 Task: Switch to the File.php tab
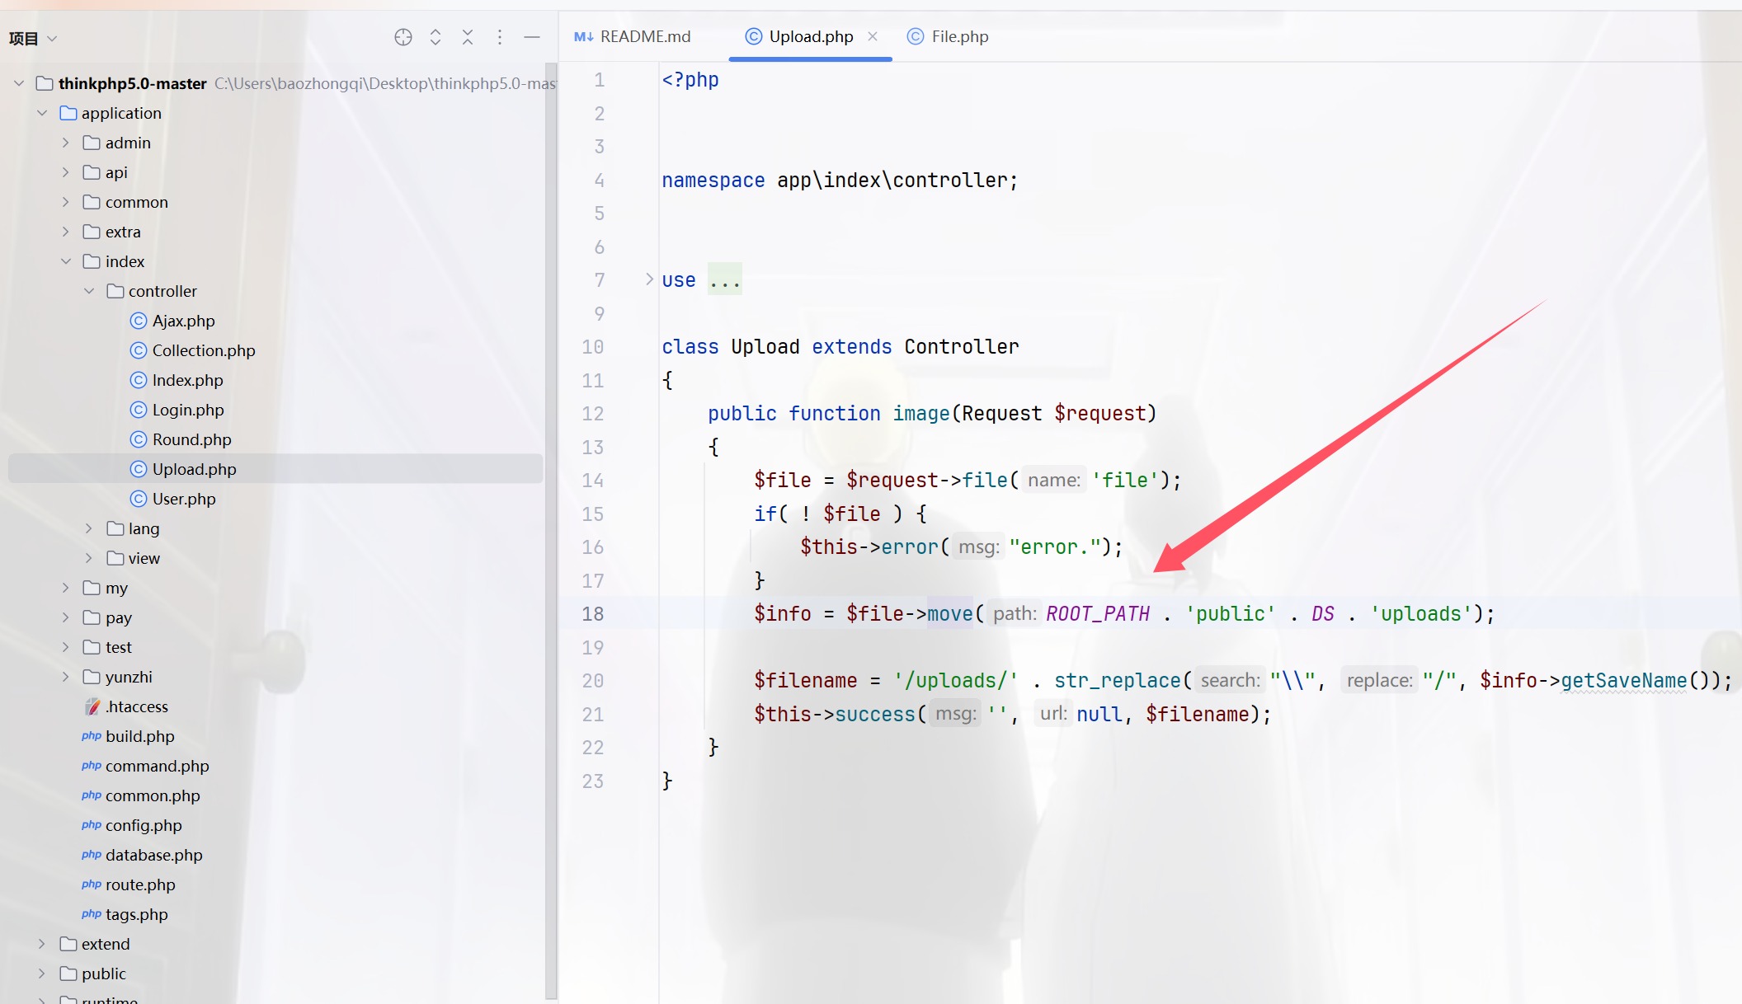pos(958,36)
